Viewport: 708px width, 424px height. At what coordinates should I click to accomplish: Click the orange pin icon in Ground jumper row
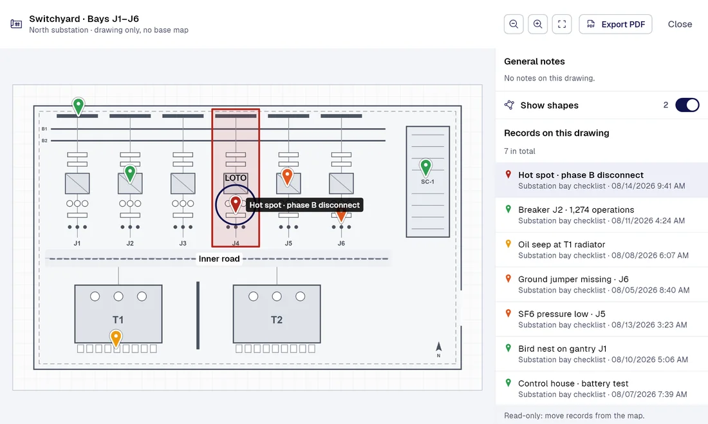click(x=508, y=279)
